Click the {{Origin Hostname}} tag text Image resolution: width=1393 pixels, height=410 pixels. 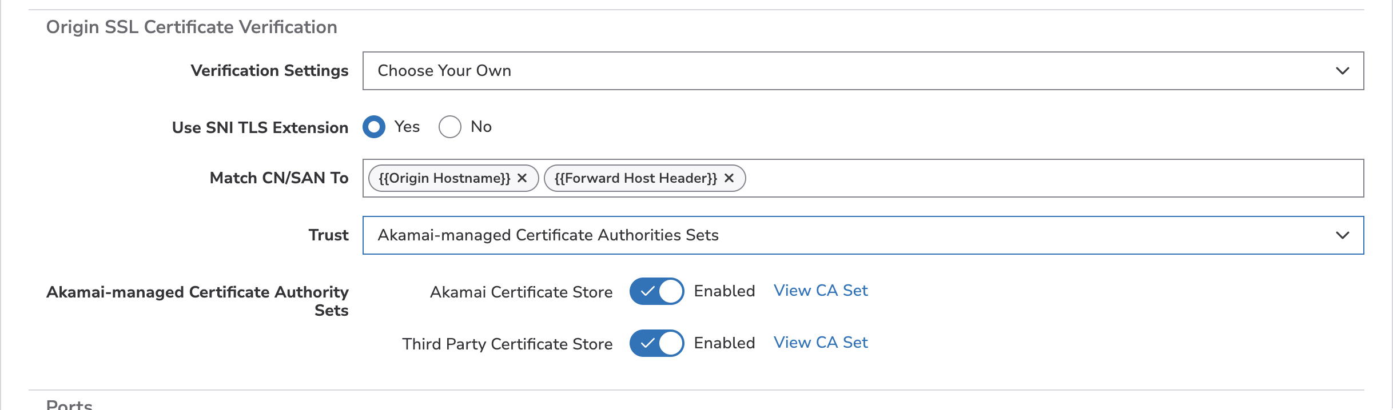pos(444,178)
